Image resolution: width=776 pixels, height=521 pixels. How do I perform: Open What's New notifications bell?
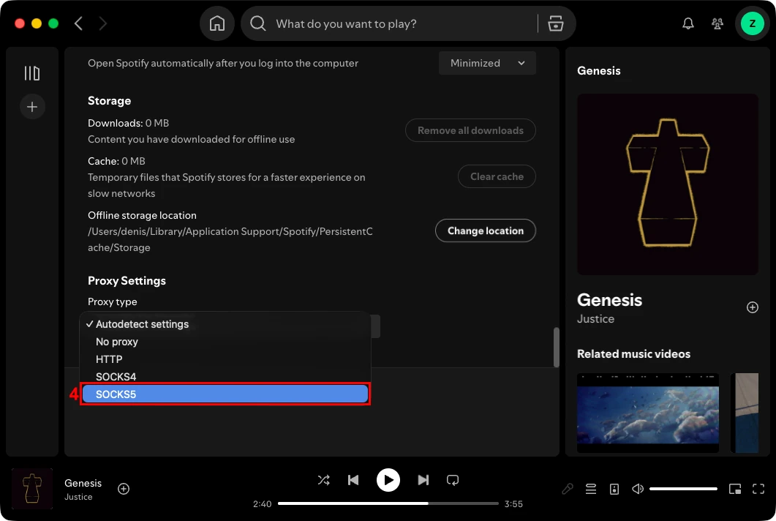688,23
